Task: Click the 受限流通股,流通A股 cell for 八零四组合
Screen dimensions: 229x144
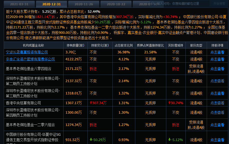Action: [x=196, y=69]
